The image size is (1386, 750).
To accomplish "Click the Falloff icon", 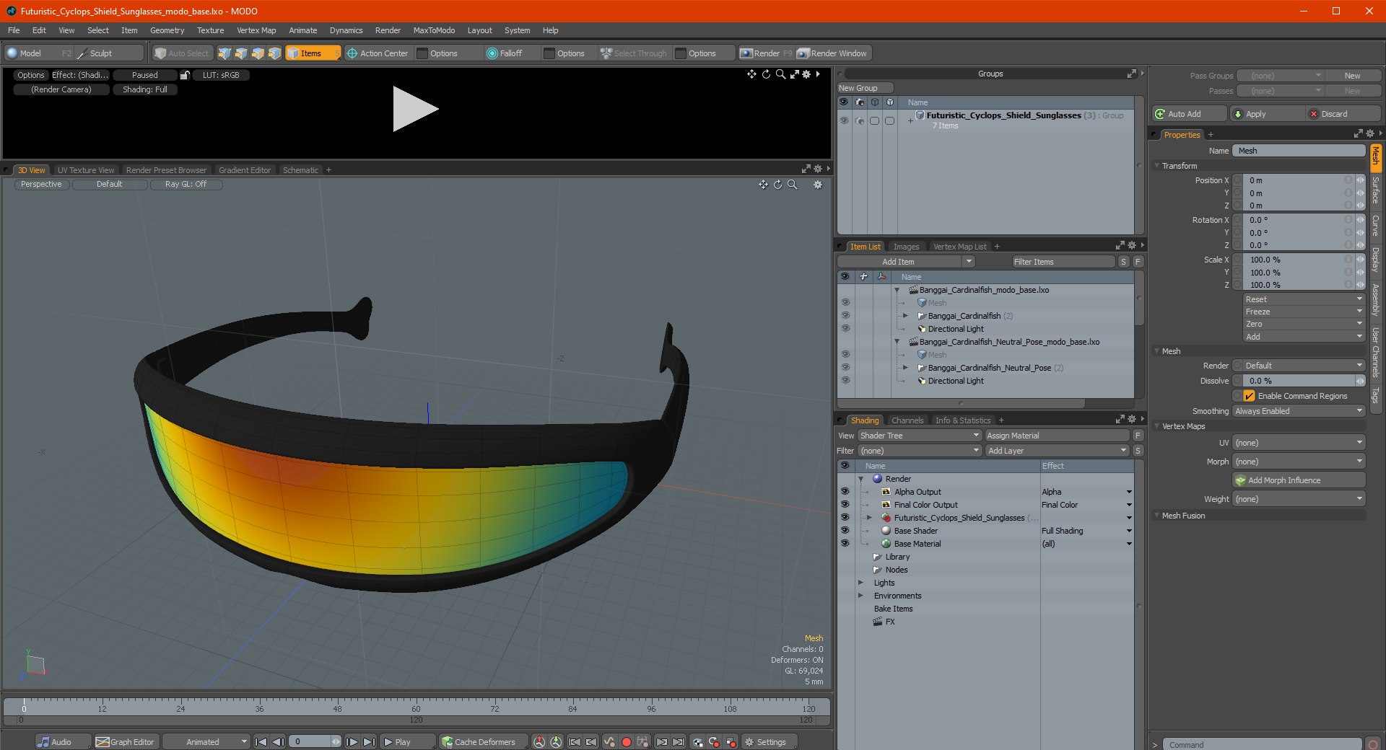I will [x=492, y=53].
